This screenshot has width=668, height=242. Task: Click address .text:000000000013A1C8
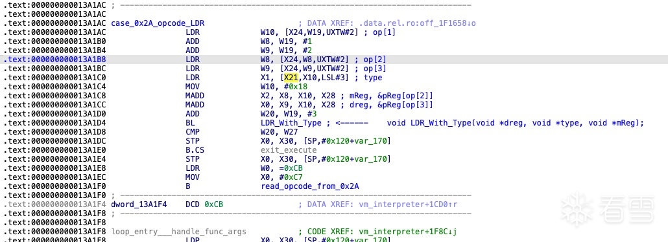pos(54,96)
